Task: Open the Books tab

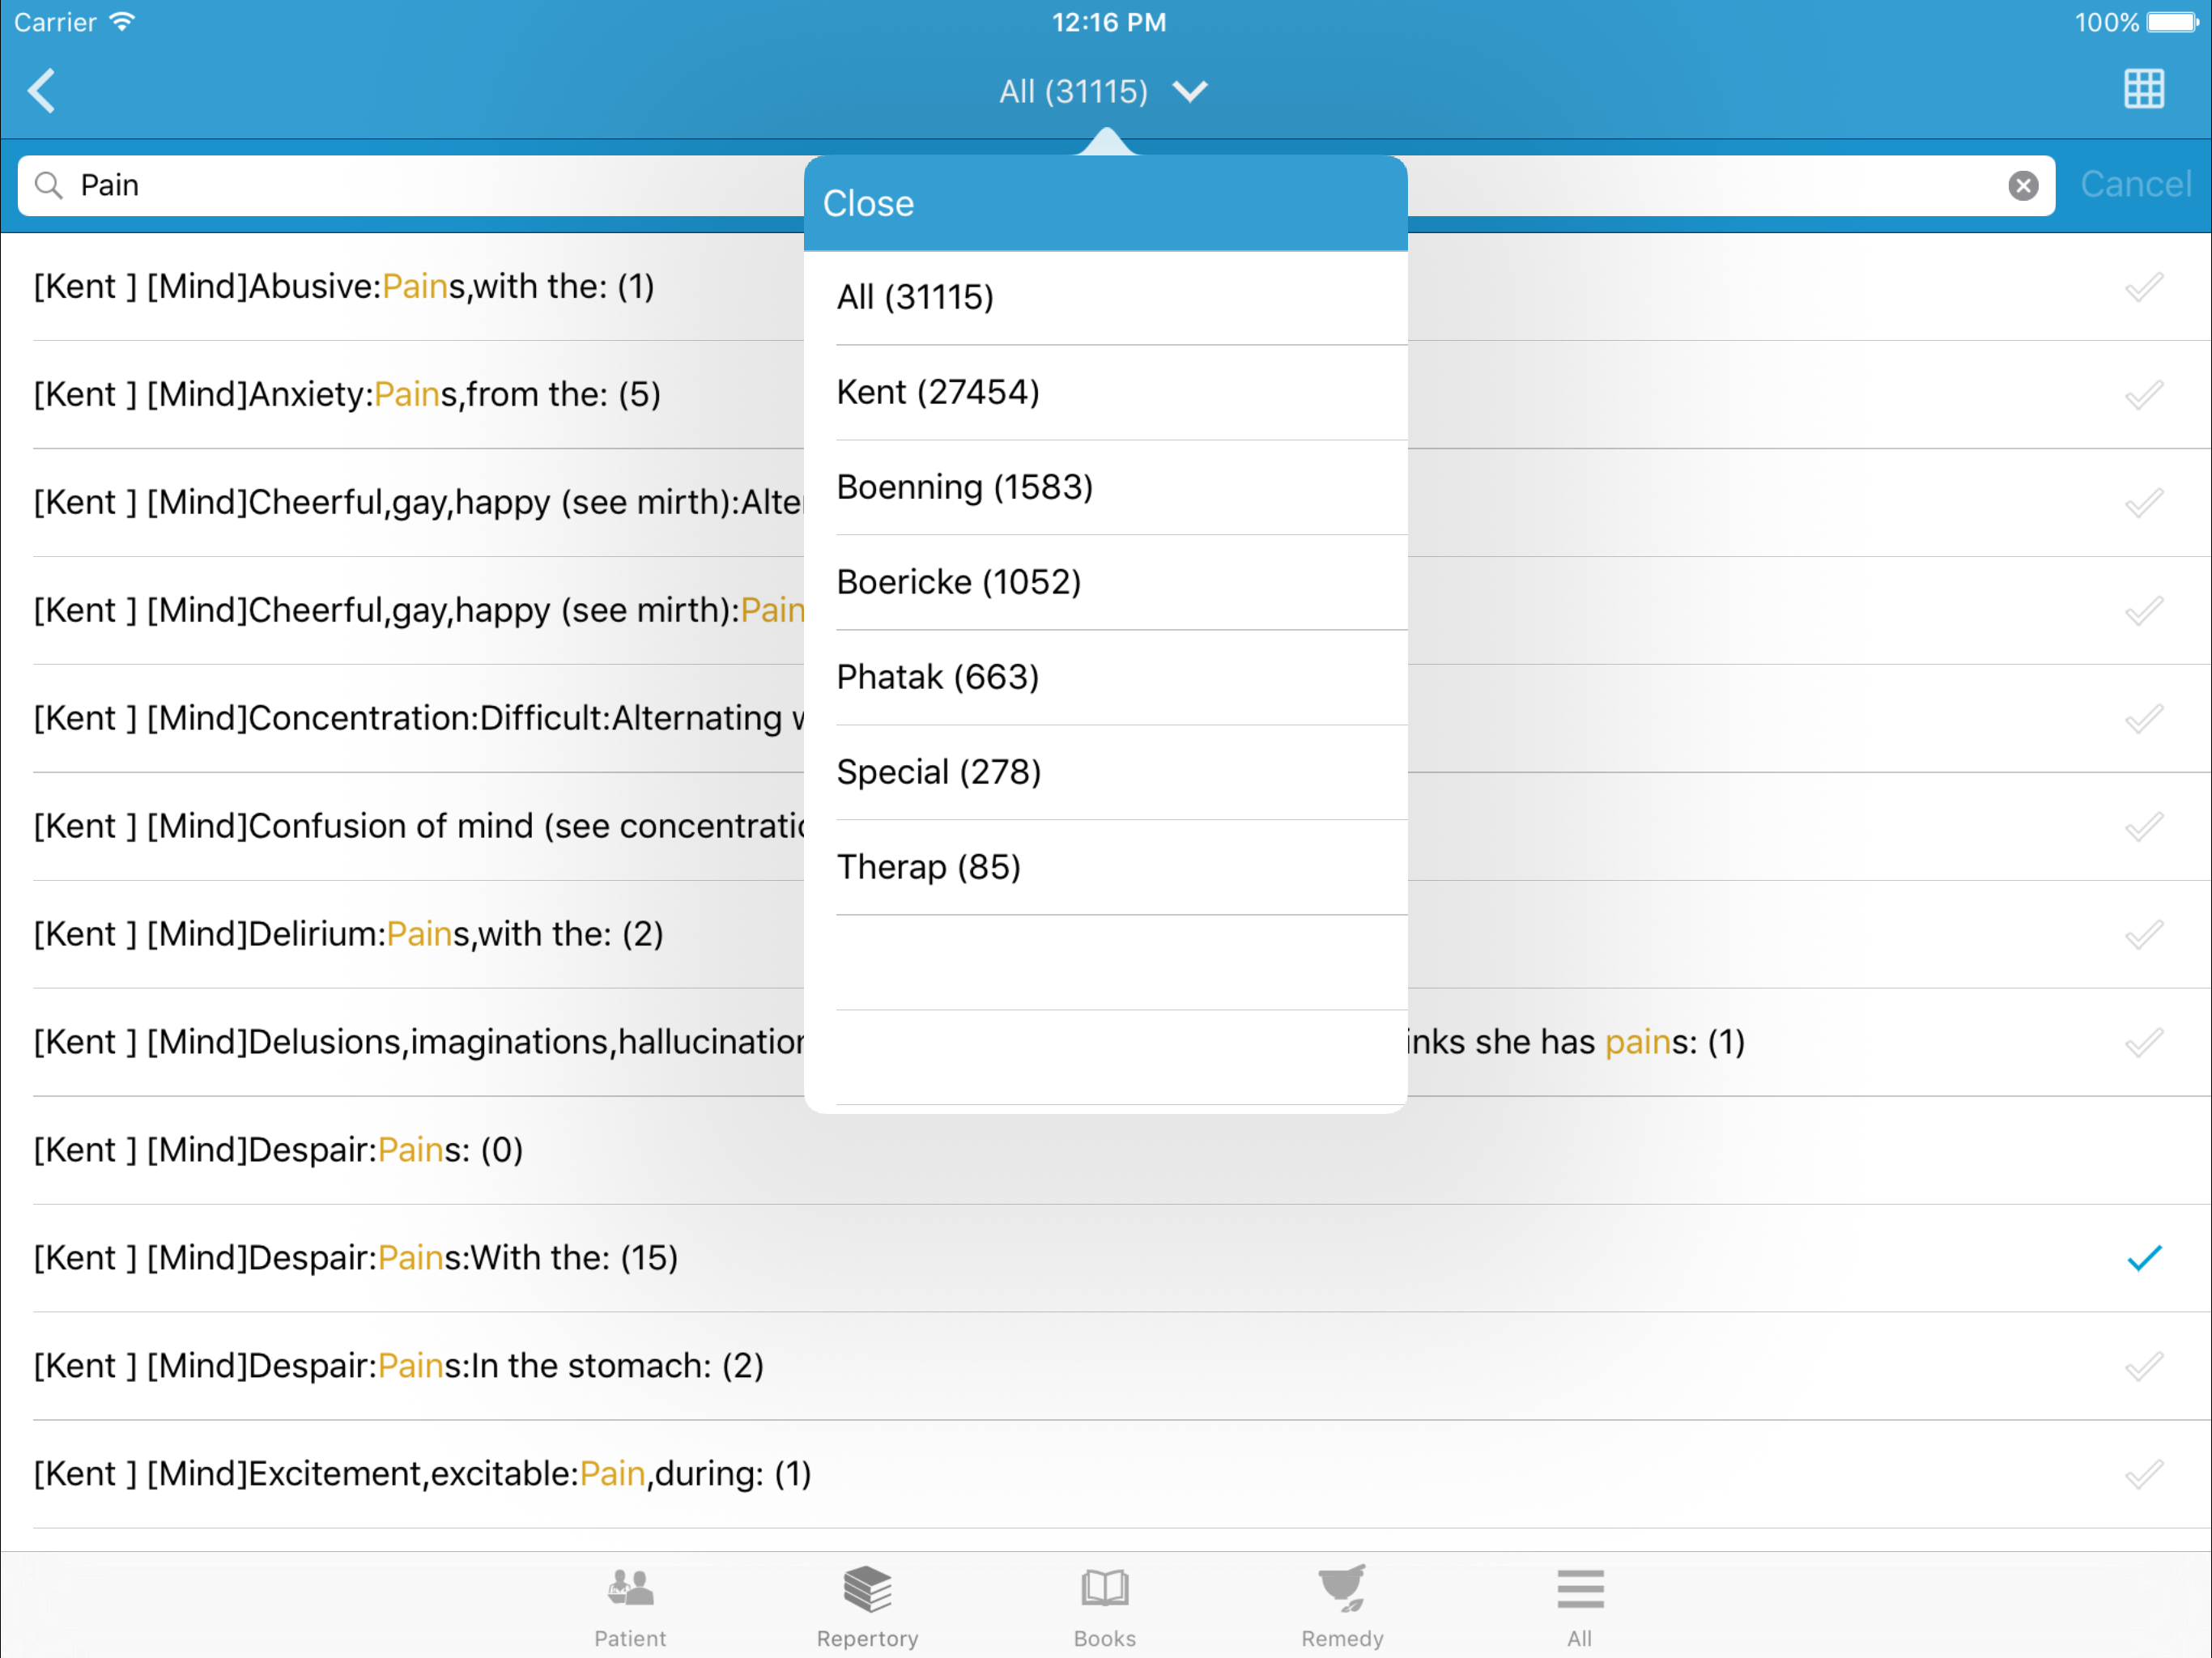Action: tap(1104, 1607)
